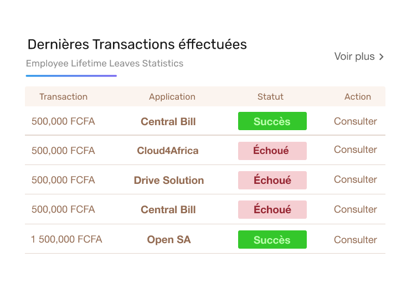This screenshot has height=283, width=412.
Task: Click the Action column header
Action: click(x=357, y=96)
